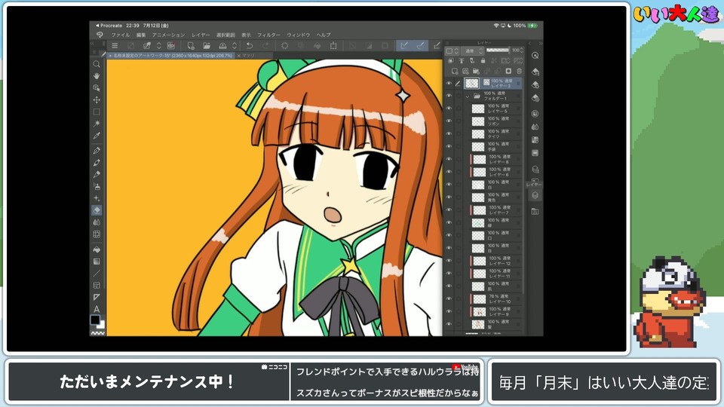
Task: Click the create layer mask icon
Action: click(x=508, y=71)
